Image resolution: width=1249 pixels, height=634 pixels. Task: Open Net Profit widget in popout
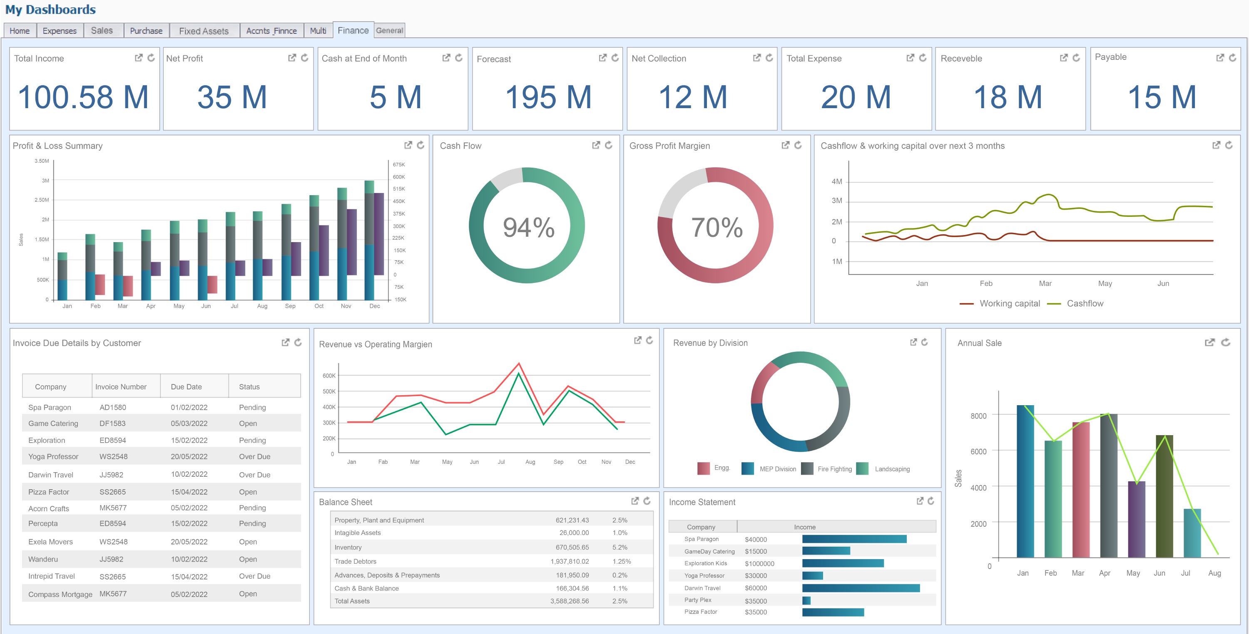pyautogui.click(x=292, y=58)
